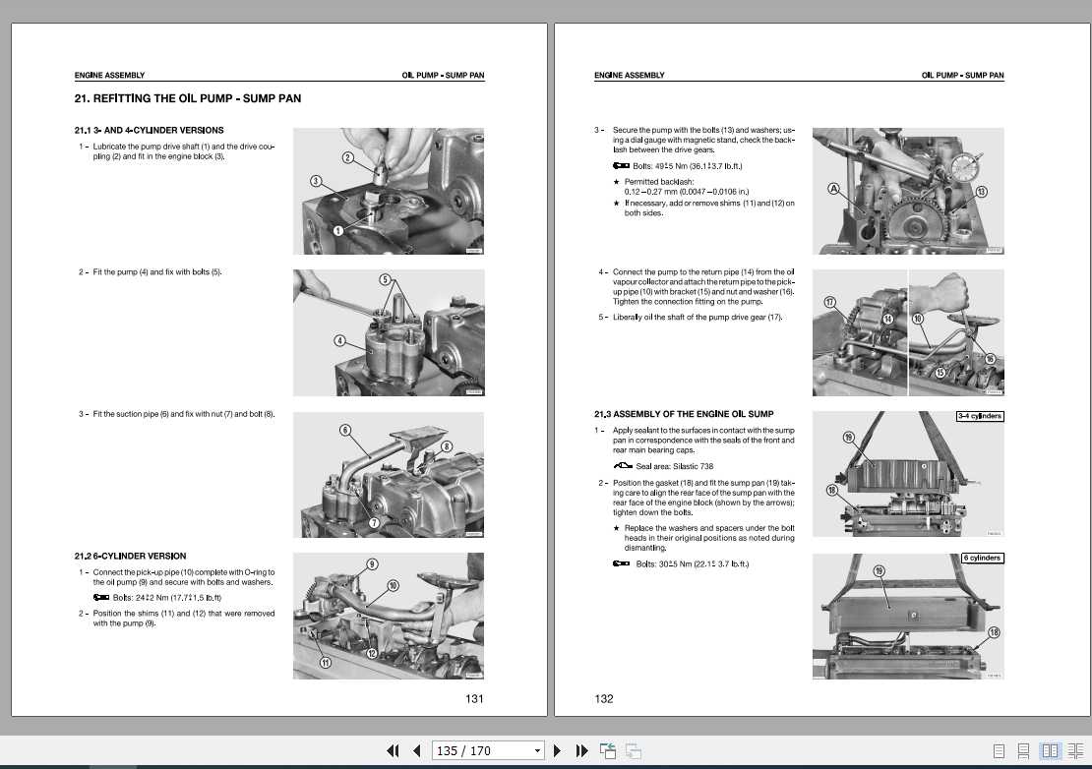Viewport: 1092px width, 769px height.
Task: Jump to the last page
Action: (x=580, y=749)
